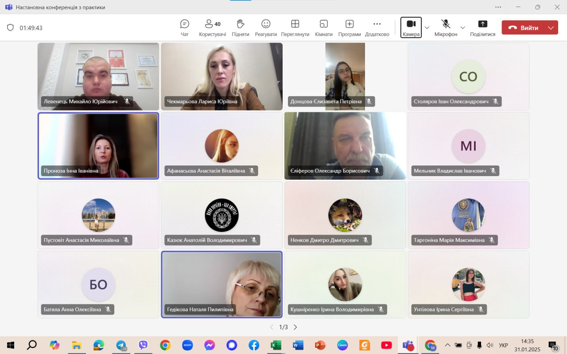This screenshot has height=354, width=567.
Task: Click the 1/3 page indicator
Action: 283,327
